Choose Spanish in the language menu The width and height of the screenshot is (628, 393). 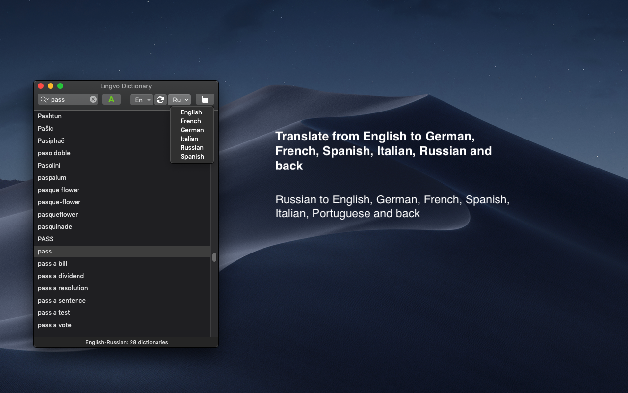tap(192, 157)
